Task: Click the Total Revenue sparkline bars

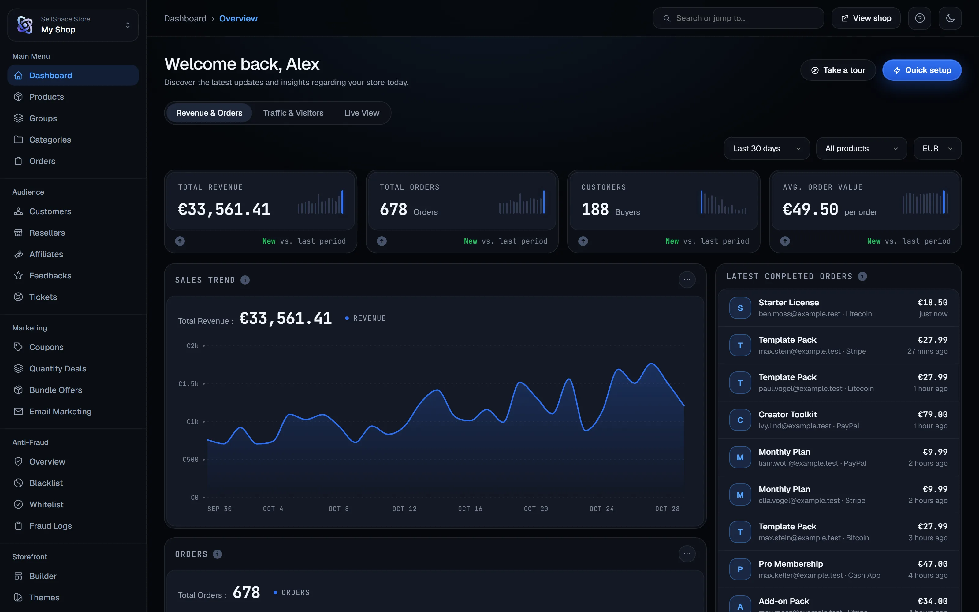Action: pyautogui.click(x=320, y=202)
